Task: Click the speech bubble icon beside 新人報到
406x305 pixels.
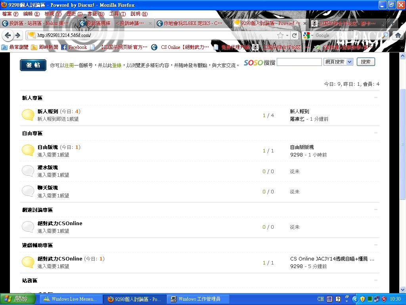Action: coord(28,115)
